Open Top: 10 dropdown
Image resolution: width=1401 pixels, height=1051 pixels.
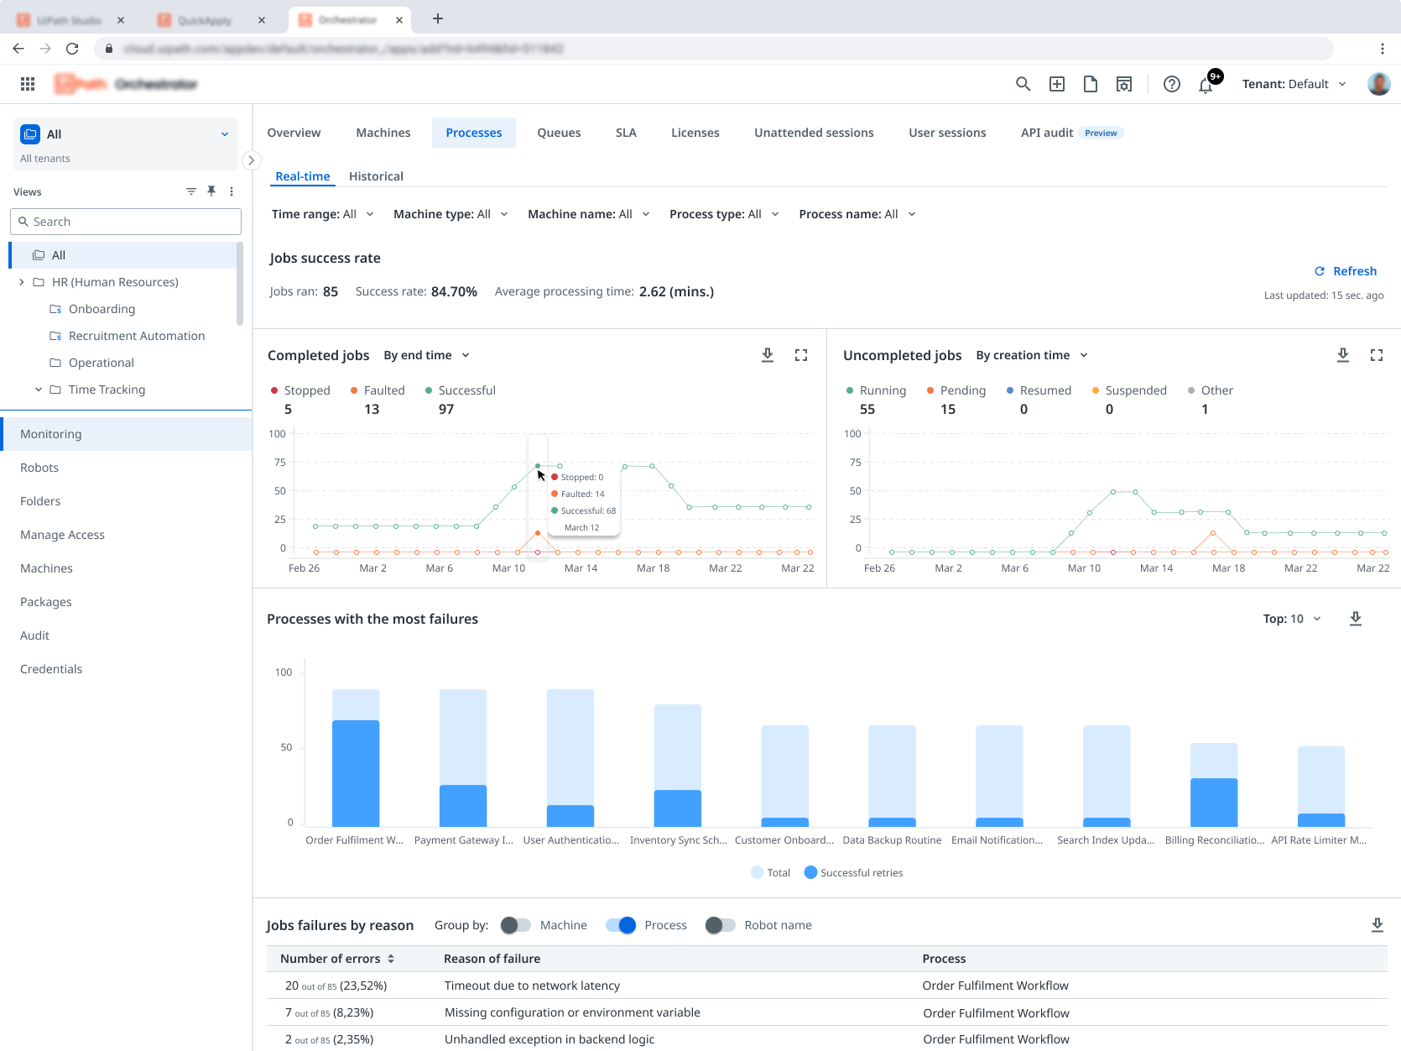point(1292,619)
